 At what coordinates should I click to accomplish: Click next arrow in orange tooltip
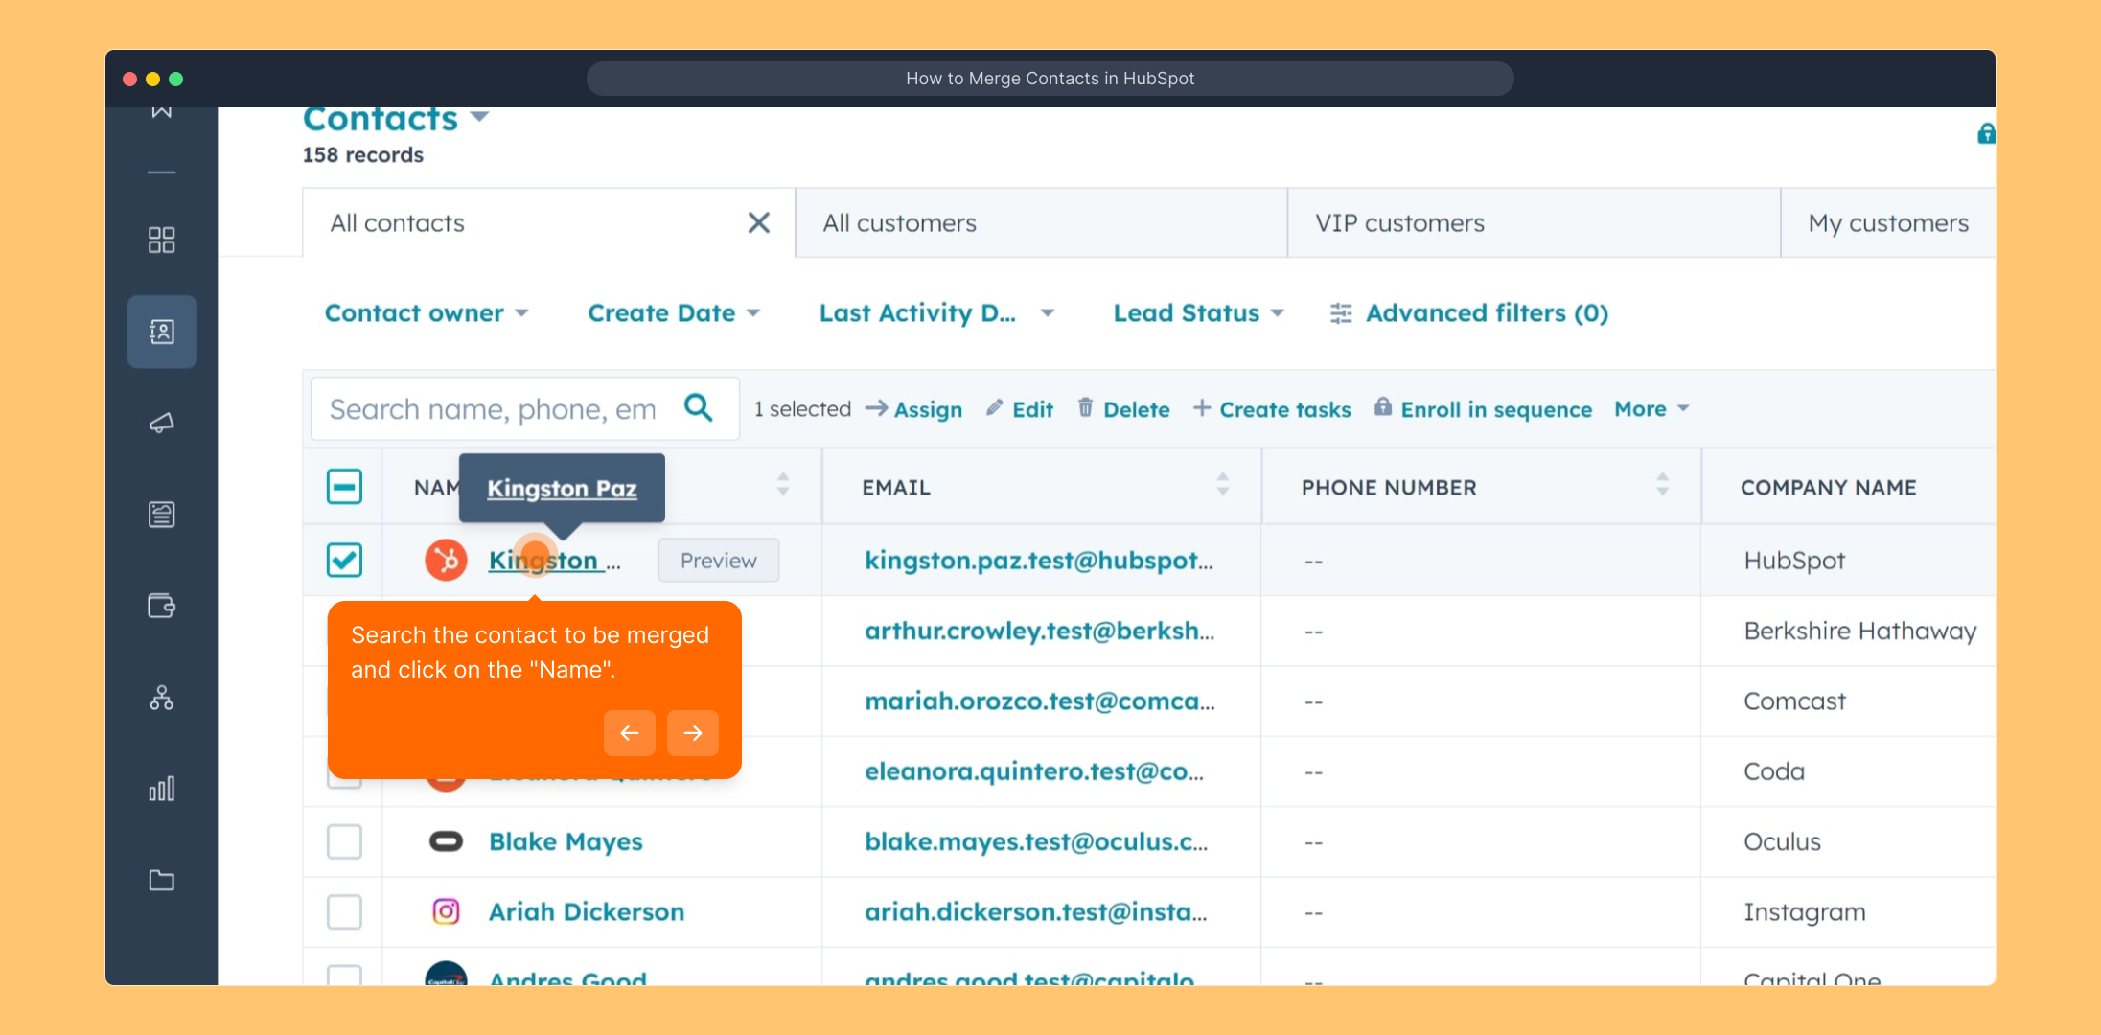[x=692, y=733]
